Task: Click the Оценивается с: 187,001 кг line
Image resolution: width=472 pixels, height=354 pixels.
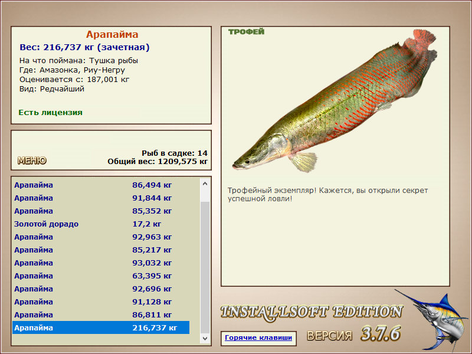Action: pos(74,80)
